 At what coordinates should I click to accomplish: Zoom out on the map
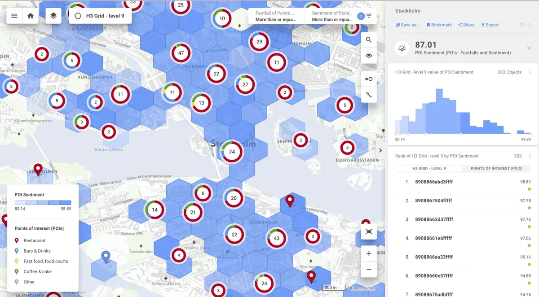(x=369, y=270)
